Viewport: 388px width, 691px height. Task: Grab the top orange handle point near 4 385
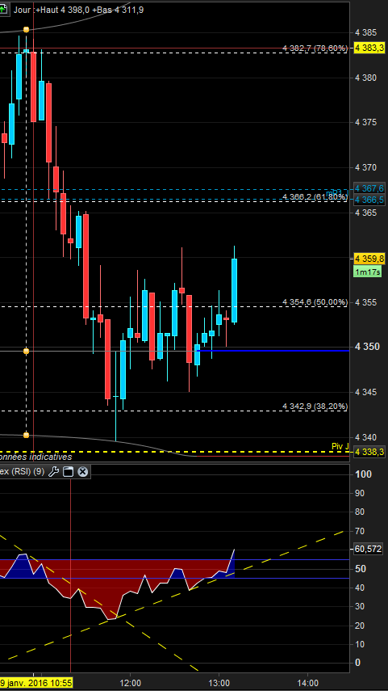[x=26, y=30]
